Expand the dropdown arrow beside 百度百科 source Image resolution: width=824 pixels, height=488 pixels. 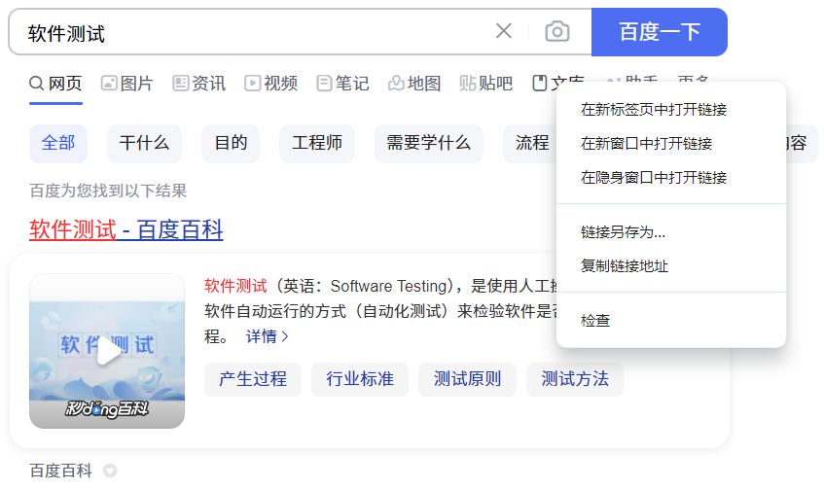tap(110, 471)
